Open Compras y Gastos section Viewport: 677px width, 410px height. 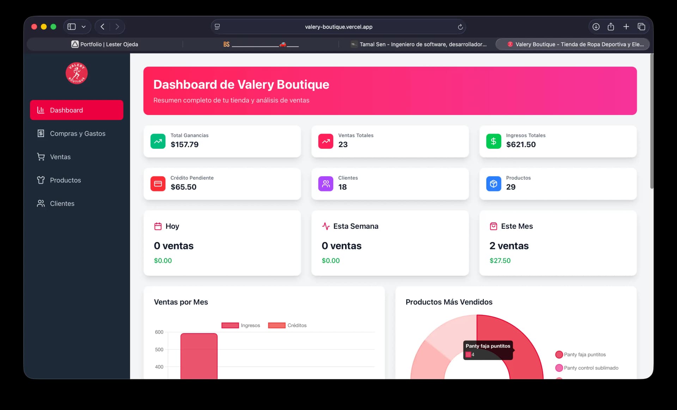coord(77,134)
